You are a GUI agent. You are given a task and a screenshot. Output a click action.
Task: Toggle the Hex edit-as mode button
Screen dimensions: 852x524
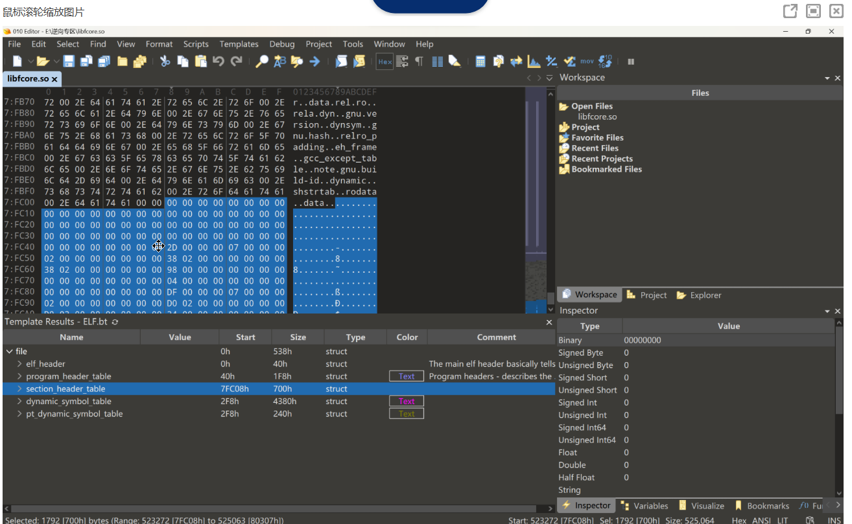pyautogui.click(x=385, y=62)
